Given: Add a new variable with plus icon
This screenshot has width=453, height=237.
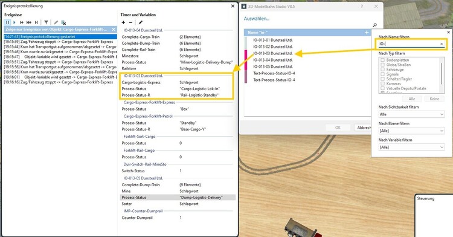Looking at the screenshot, I should (123, 22).
